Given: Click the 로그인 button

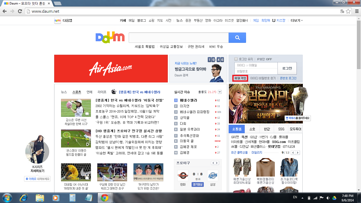Looking at the screenshot, I should [287, 68].
